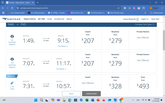The height and width of the screenshot is (103, 165).
Task: Select the $279 Business fare for train 190
Action: pyautogui.click(x=115, y=62)
